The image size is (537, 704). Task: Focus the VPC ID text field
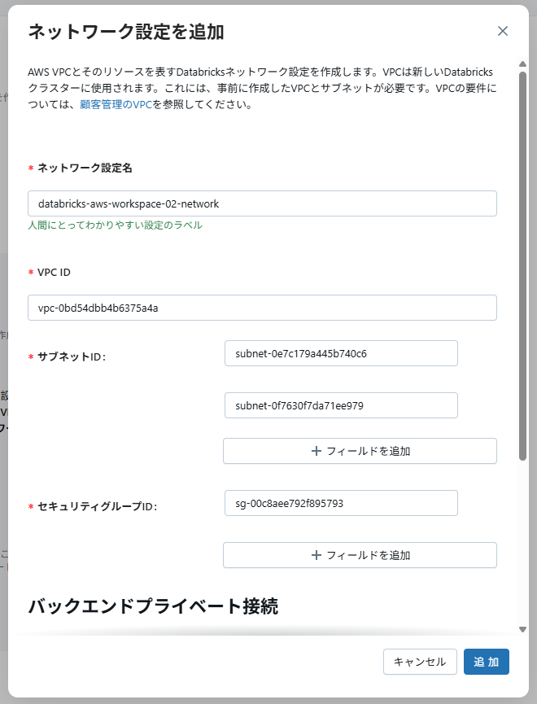point(262,308)
